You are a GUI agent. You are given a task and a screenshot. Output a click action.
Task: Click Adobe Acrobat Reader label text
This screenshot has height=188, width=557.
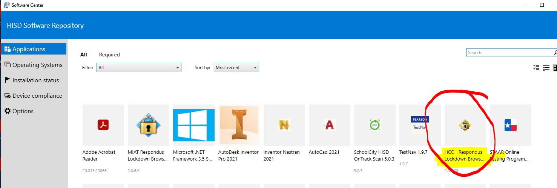click(x=99, y=155)
